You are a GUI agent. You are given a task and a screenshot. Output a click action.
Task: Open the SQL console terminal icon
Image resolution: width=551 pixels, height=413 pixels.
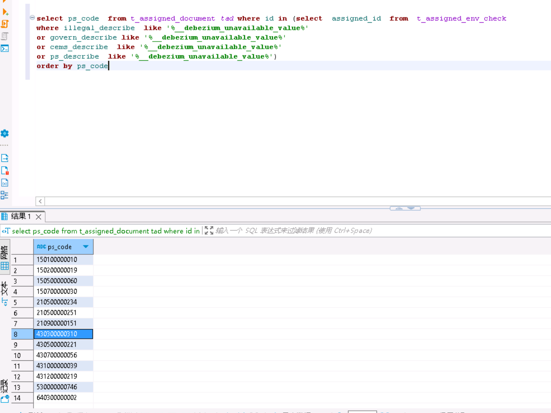click(5, 48)
